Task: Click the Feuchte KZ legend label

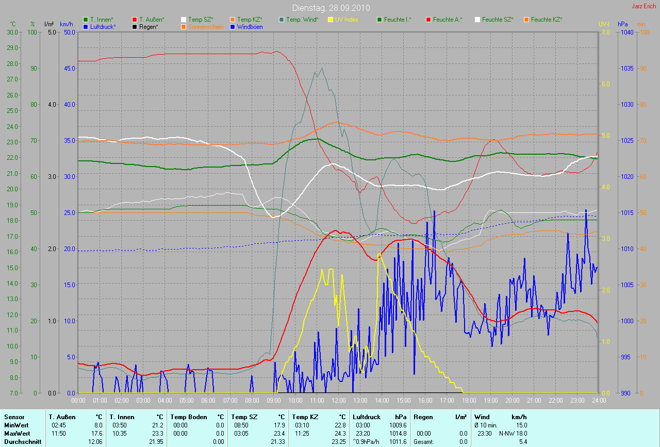Action: [546, 20]
